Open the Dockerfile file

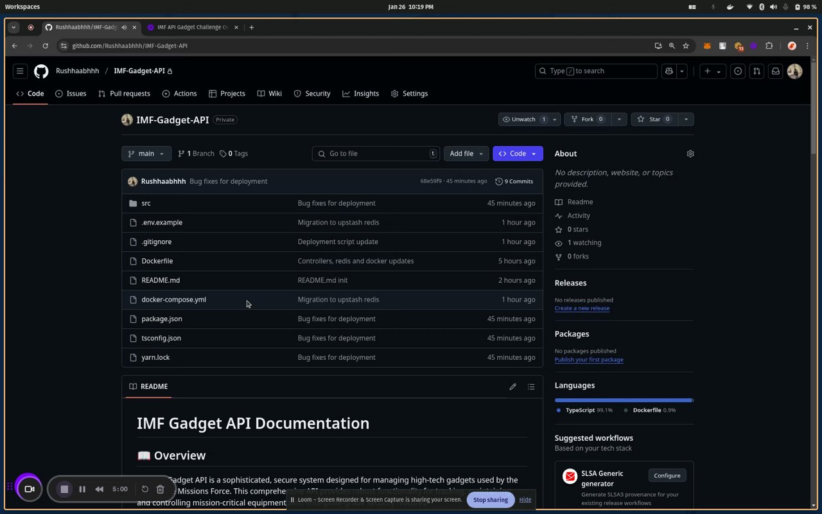click(x=157, y=261)
